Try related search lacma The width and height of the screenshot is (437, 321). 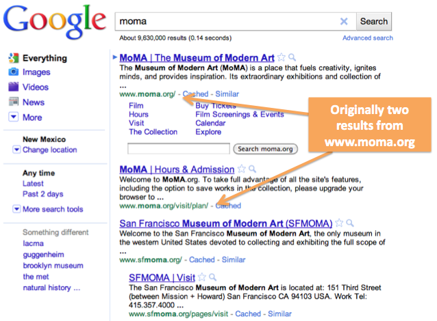click(x=33, y=243)
